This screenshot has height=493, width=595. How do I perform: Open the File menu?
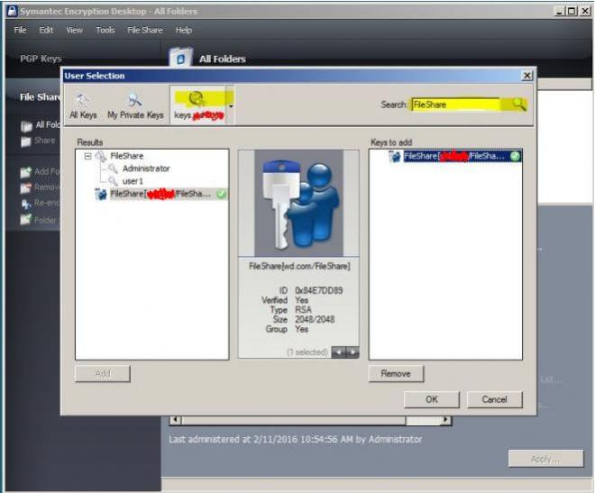point(20,30)
